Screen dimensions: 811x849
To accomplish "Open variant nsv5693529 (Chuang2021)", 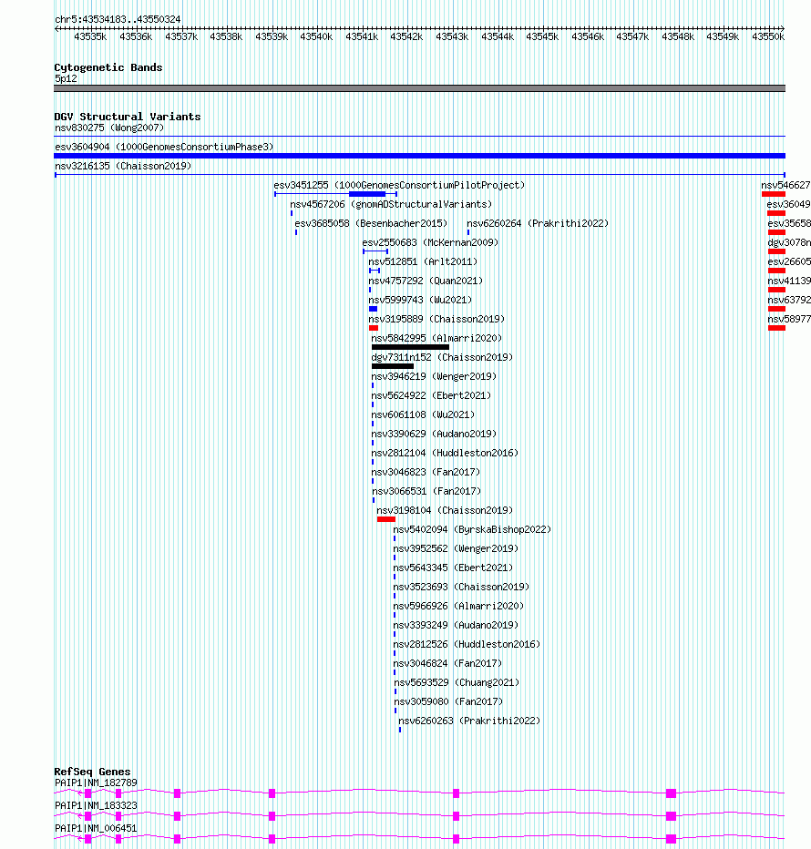I will (457, 683).
